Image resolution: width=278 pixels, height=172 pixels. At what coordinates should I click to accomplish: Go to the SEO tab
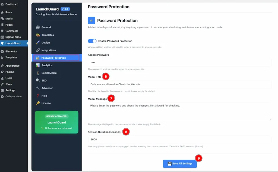tap(57, 80)
